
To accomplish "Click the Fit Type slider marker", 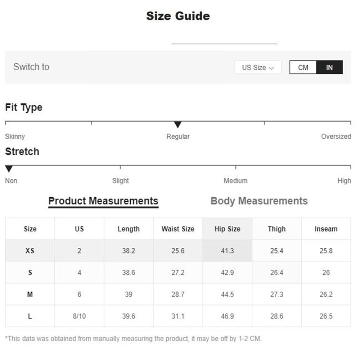I will tap(177, 125).
